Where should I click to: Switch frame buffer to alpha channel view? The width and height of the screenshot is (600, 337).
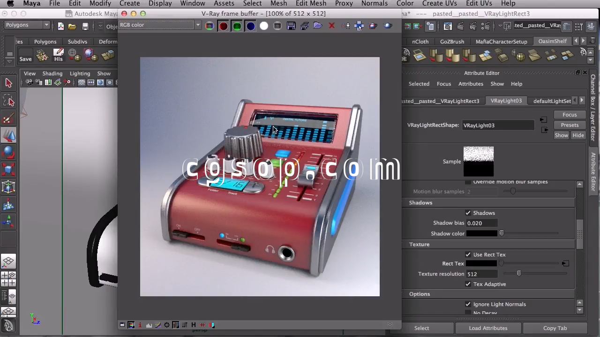click(264, 26)
